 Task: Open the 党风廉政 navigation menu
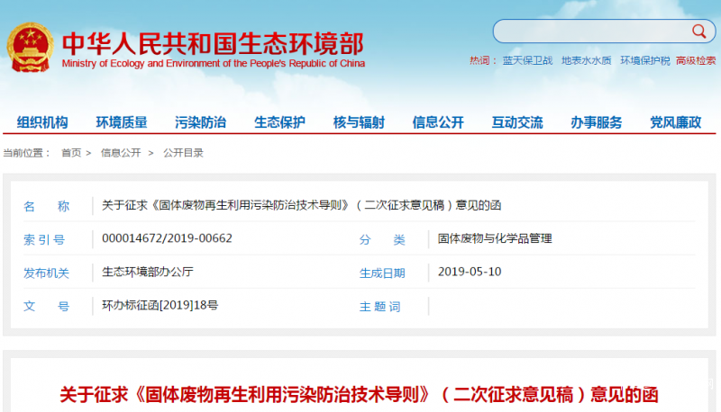pyautogui.click(x=675, y=122)
